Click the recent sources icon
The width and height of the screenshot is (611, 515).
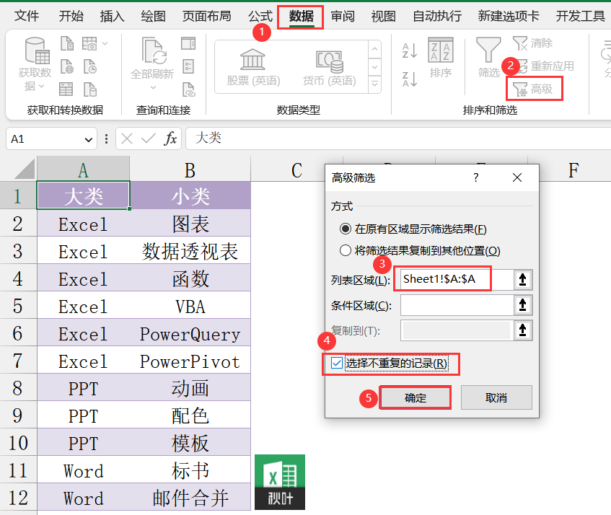point(90,66)
